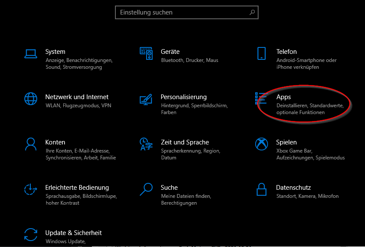Click the 'Update & Sicherheit' heading text
Viewport: 365px width, 247px height.
tap(74, 233)
